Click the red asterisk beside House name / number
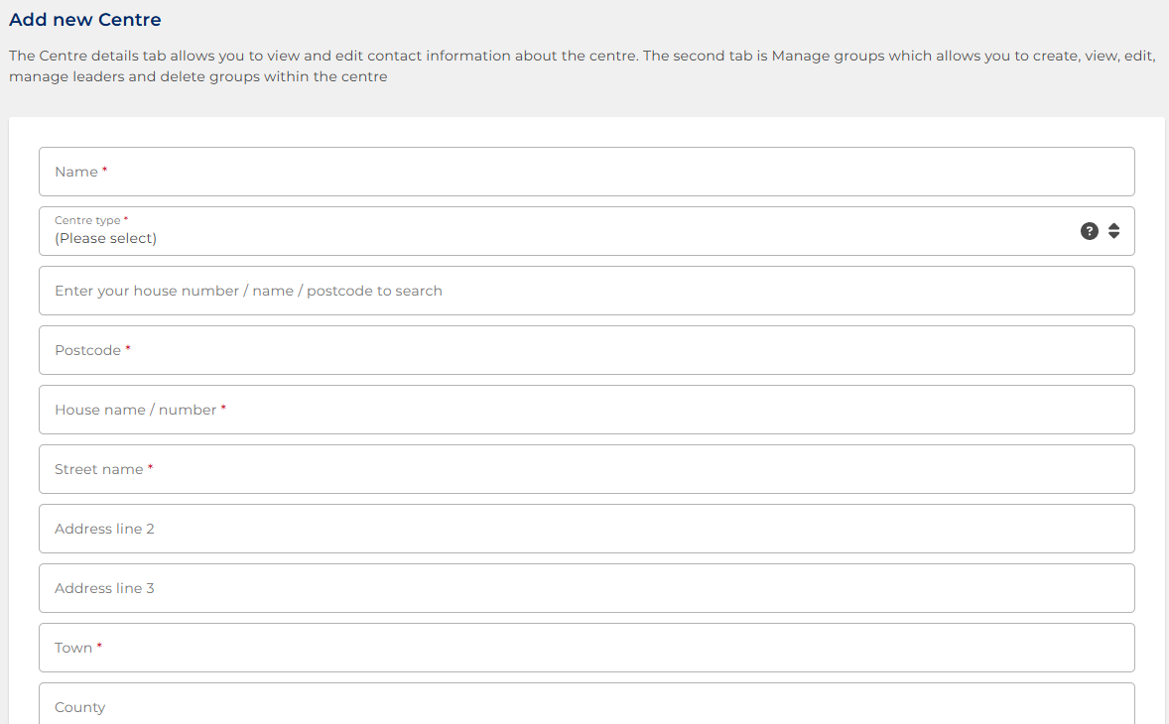Screen dimensions: 1169x724 [x=223, y=409]
